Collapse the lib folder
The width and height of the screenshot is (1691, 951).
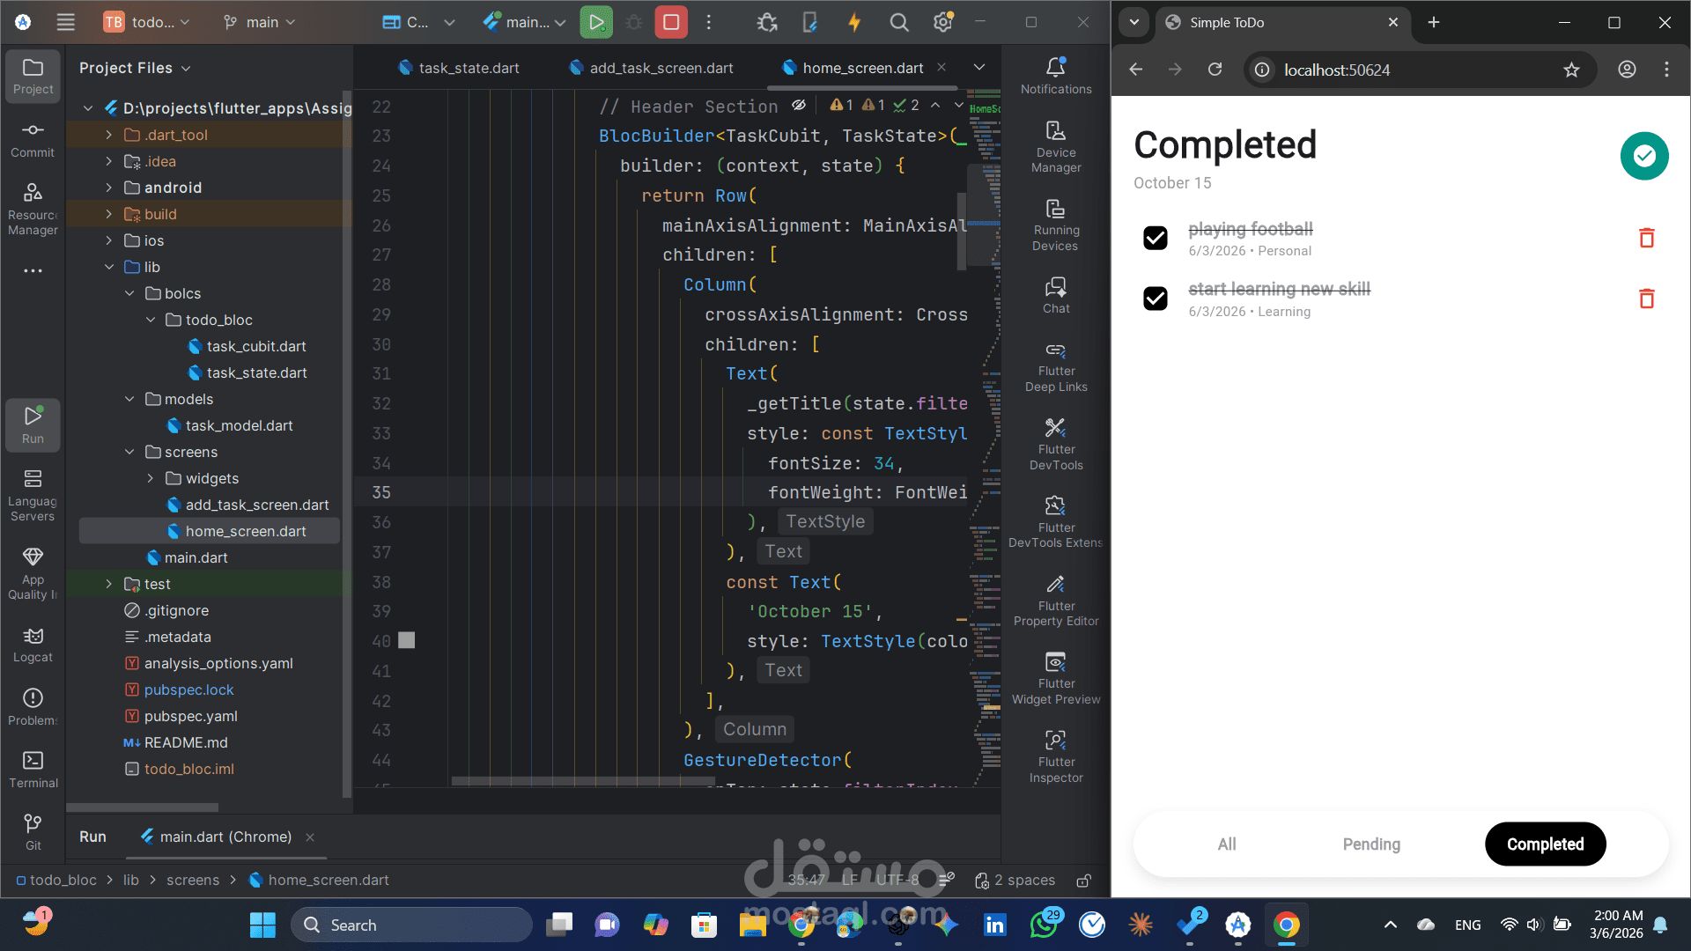point(108,267)
